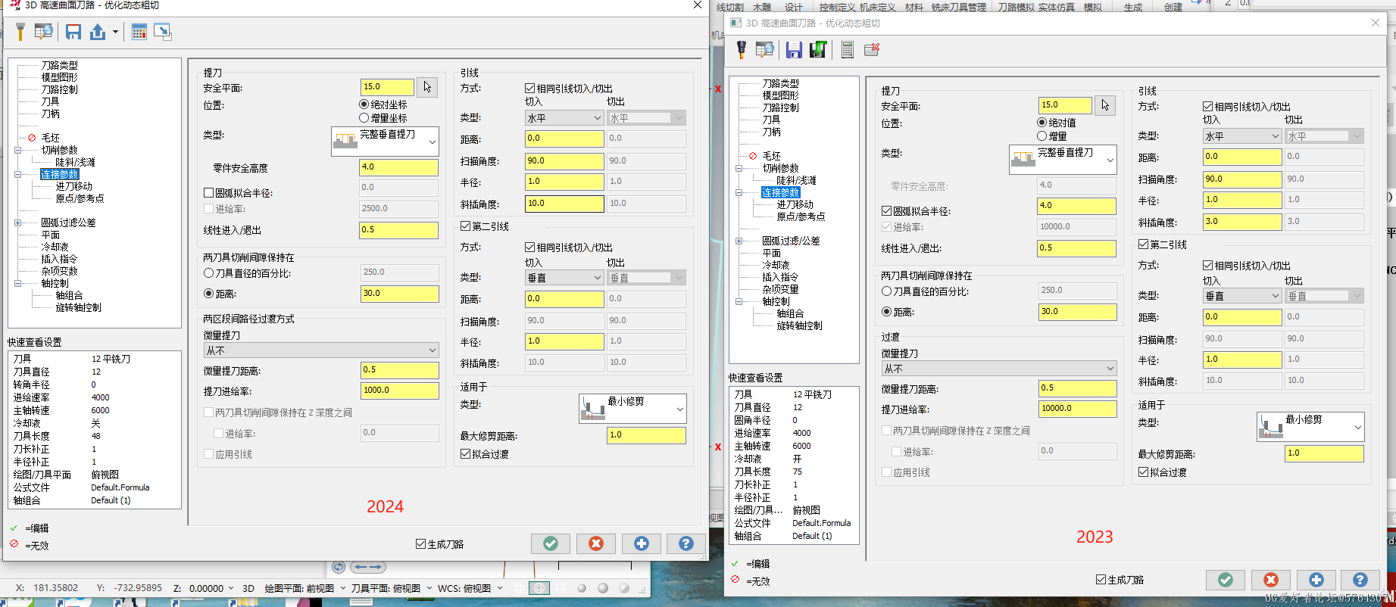The image size is (1396, 607).
Task: Click question mark help button in right 2023 dialog
Action: coord(1360,580)
